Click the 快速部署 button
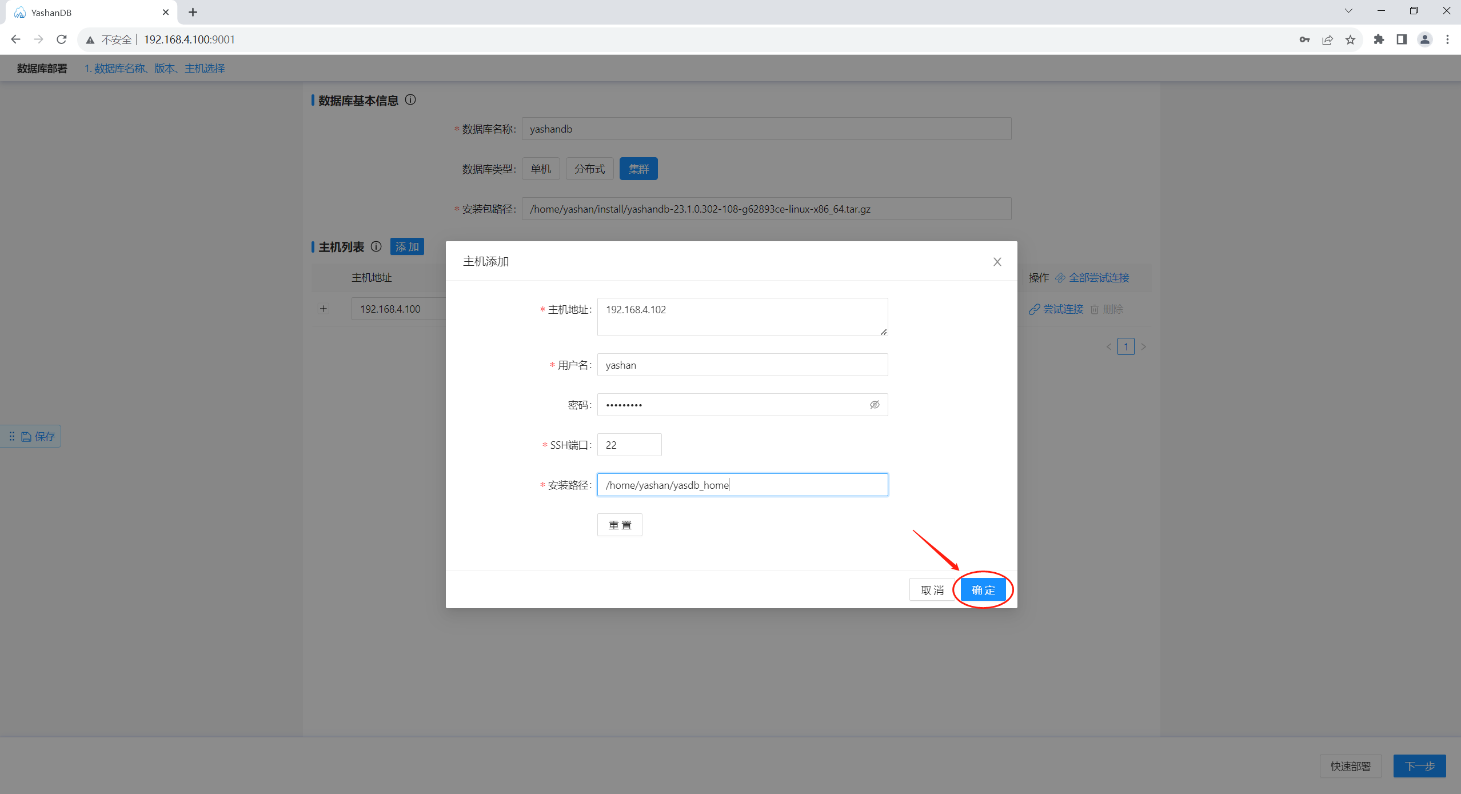This screenshot has width=1461, height=794. point(1350,766)
